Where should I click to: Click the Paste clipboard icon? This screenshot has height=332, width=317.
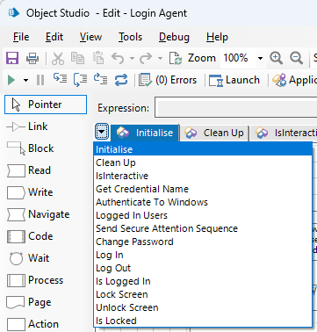point(98,58)
